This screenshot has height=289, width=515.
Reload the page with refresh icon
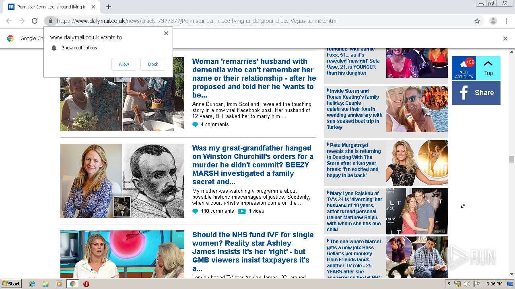(35, 21)
